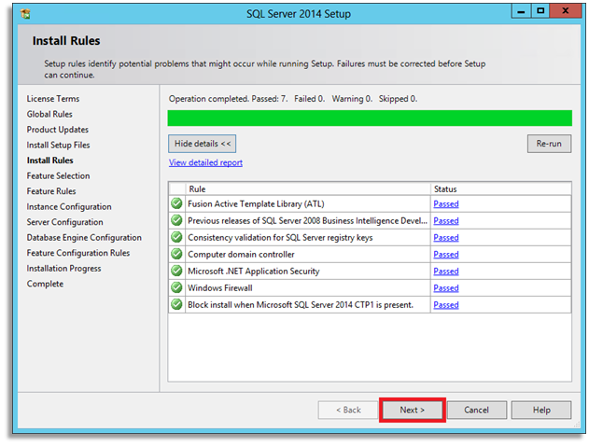The width and height of the screenshot is (589, 446).
Task: Select Feature Selection step in sidebar
Action: click(x=58, y=175)
